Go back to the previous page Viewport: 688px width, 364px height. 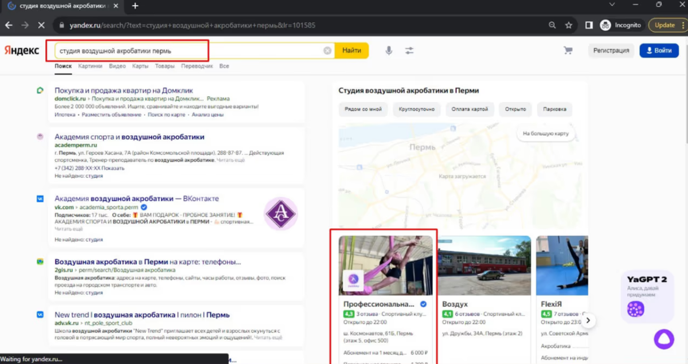pyautogui.click(x=9, y=25)
